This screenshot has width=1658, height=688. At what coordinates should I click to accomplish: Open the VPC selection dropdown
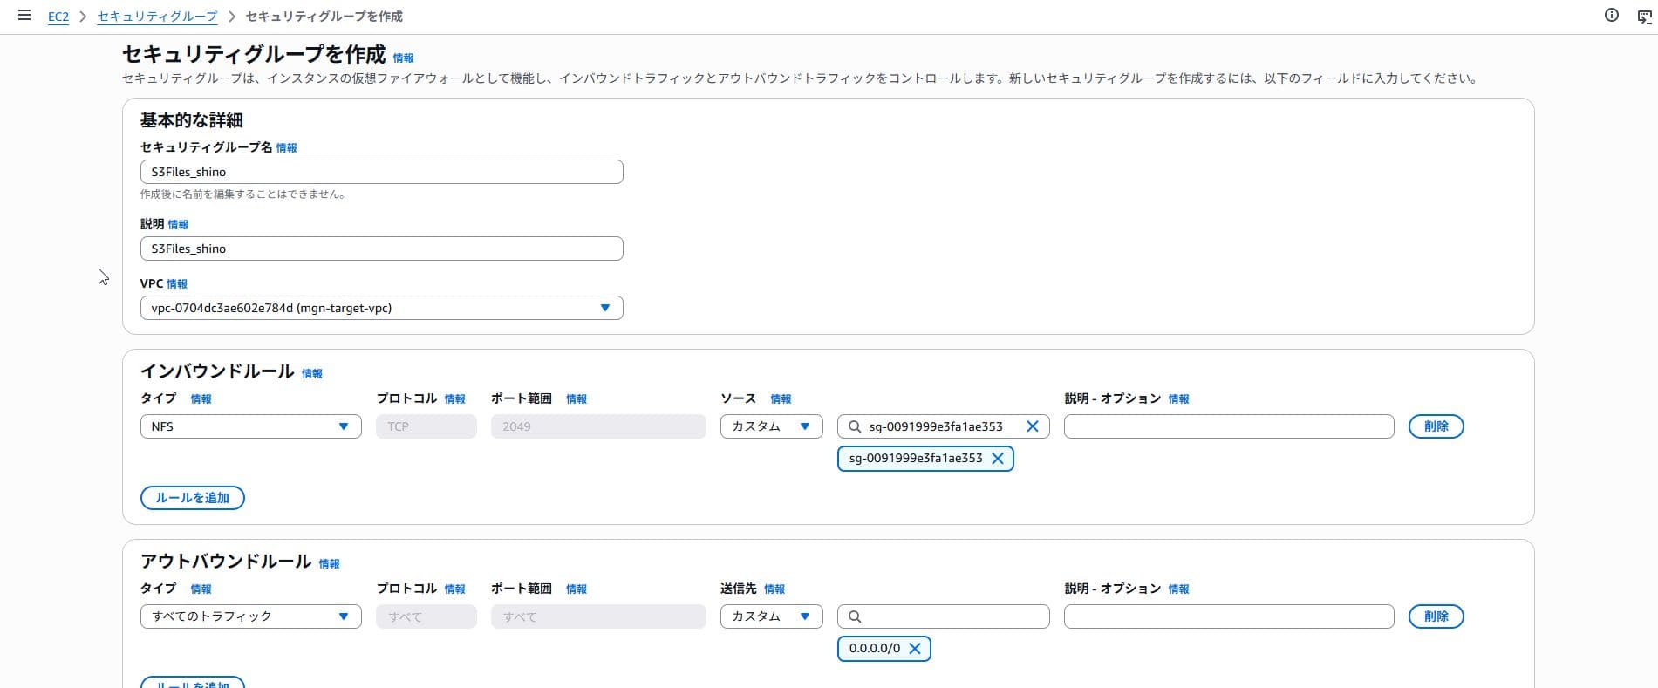[381, 308]
